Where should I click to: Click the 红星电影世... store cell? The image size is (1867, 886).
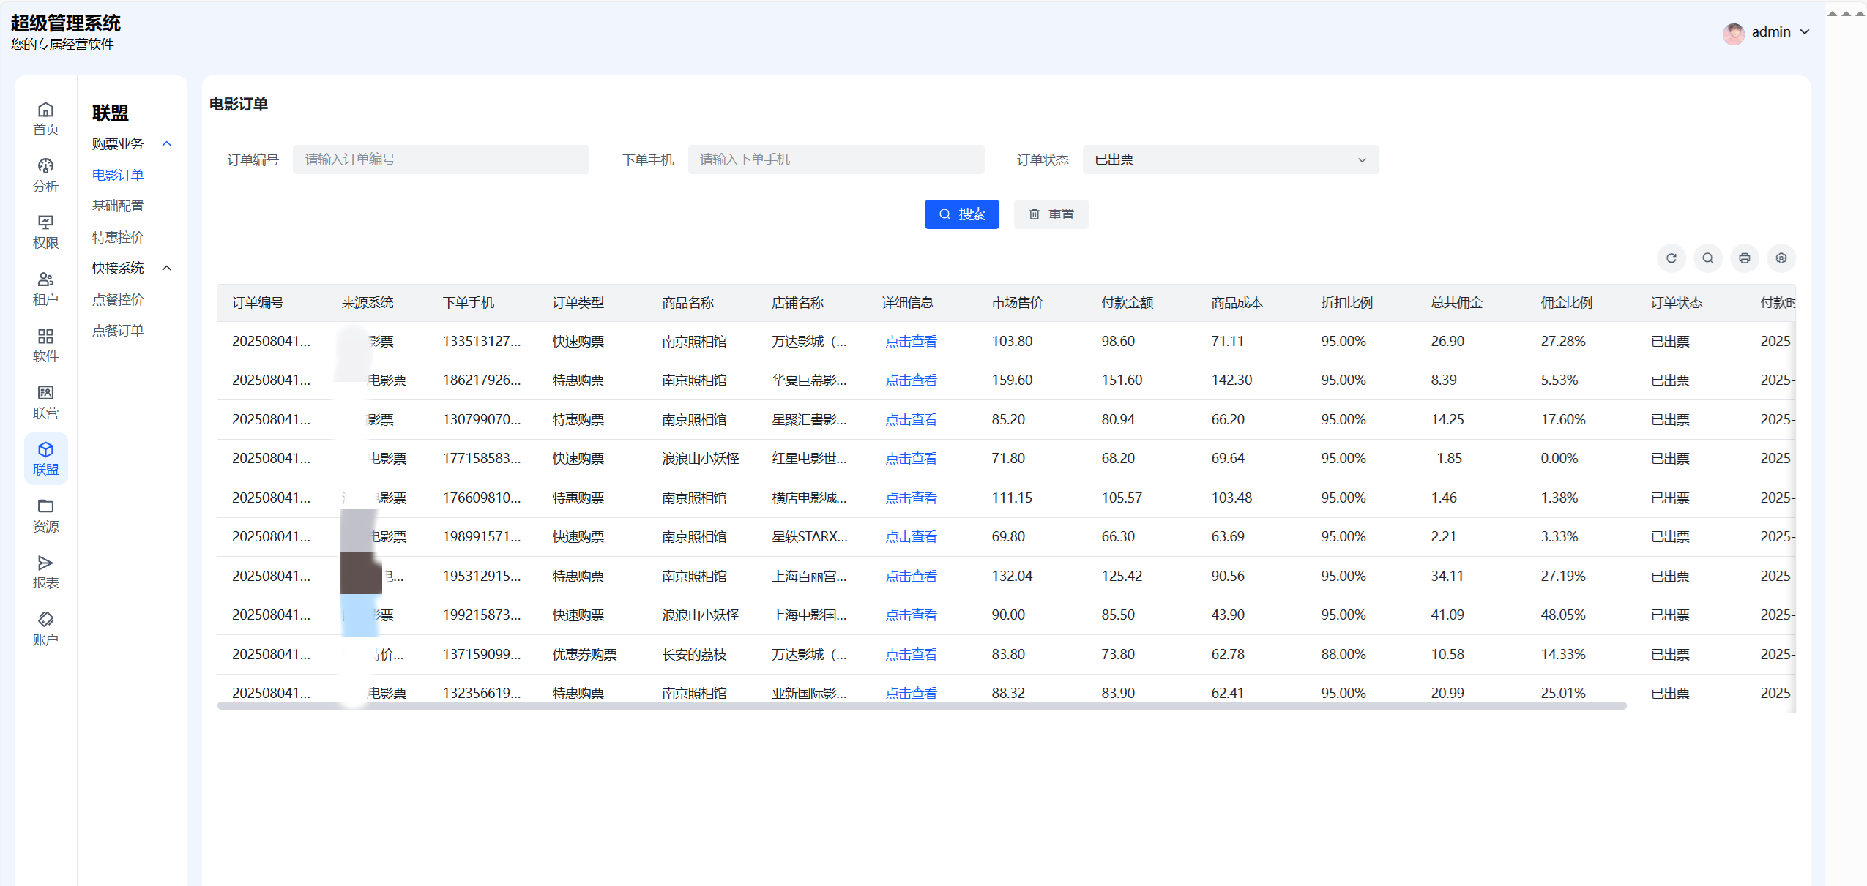pyautogui.click(x=810, y=459)
